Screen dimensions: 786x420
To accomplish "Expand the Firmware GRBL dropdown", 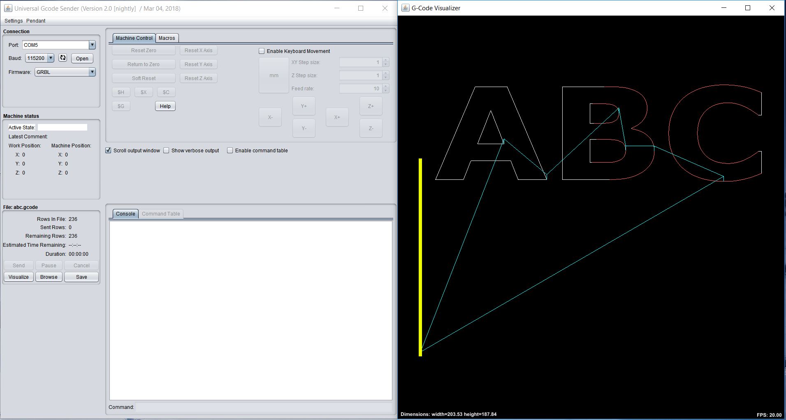I will [x=92, y=72].
